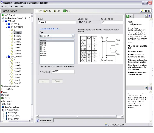This screenshot has height=133, width=154.
Task: Click Test data items you created link
Action: click(137, 73)
